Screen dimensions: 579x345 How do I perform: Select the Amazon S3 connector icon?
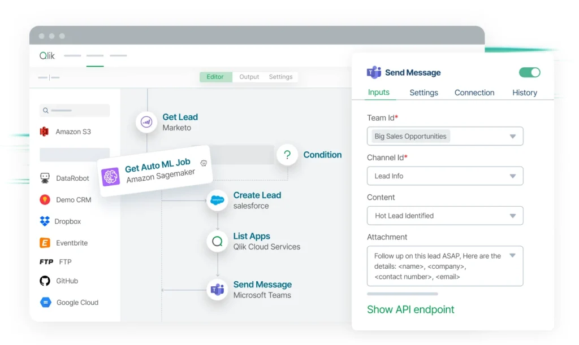point(45,132)
